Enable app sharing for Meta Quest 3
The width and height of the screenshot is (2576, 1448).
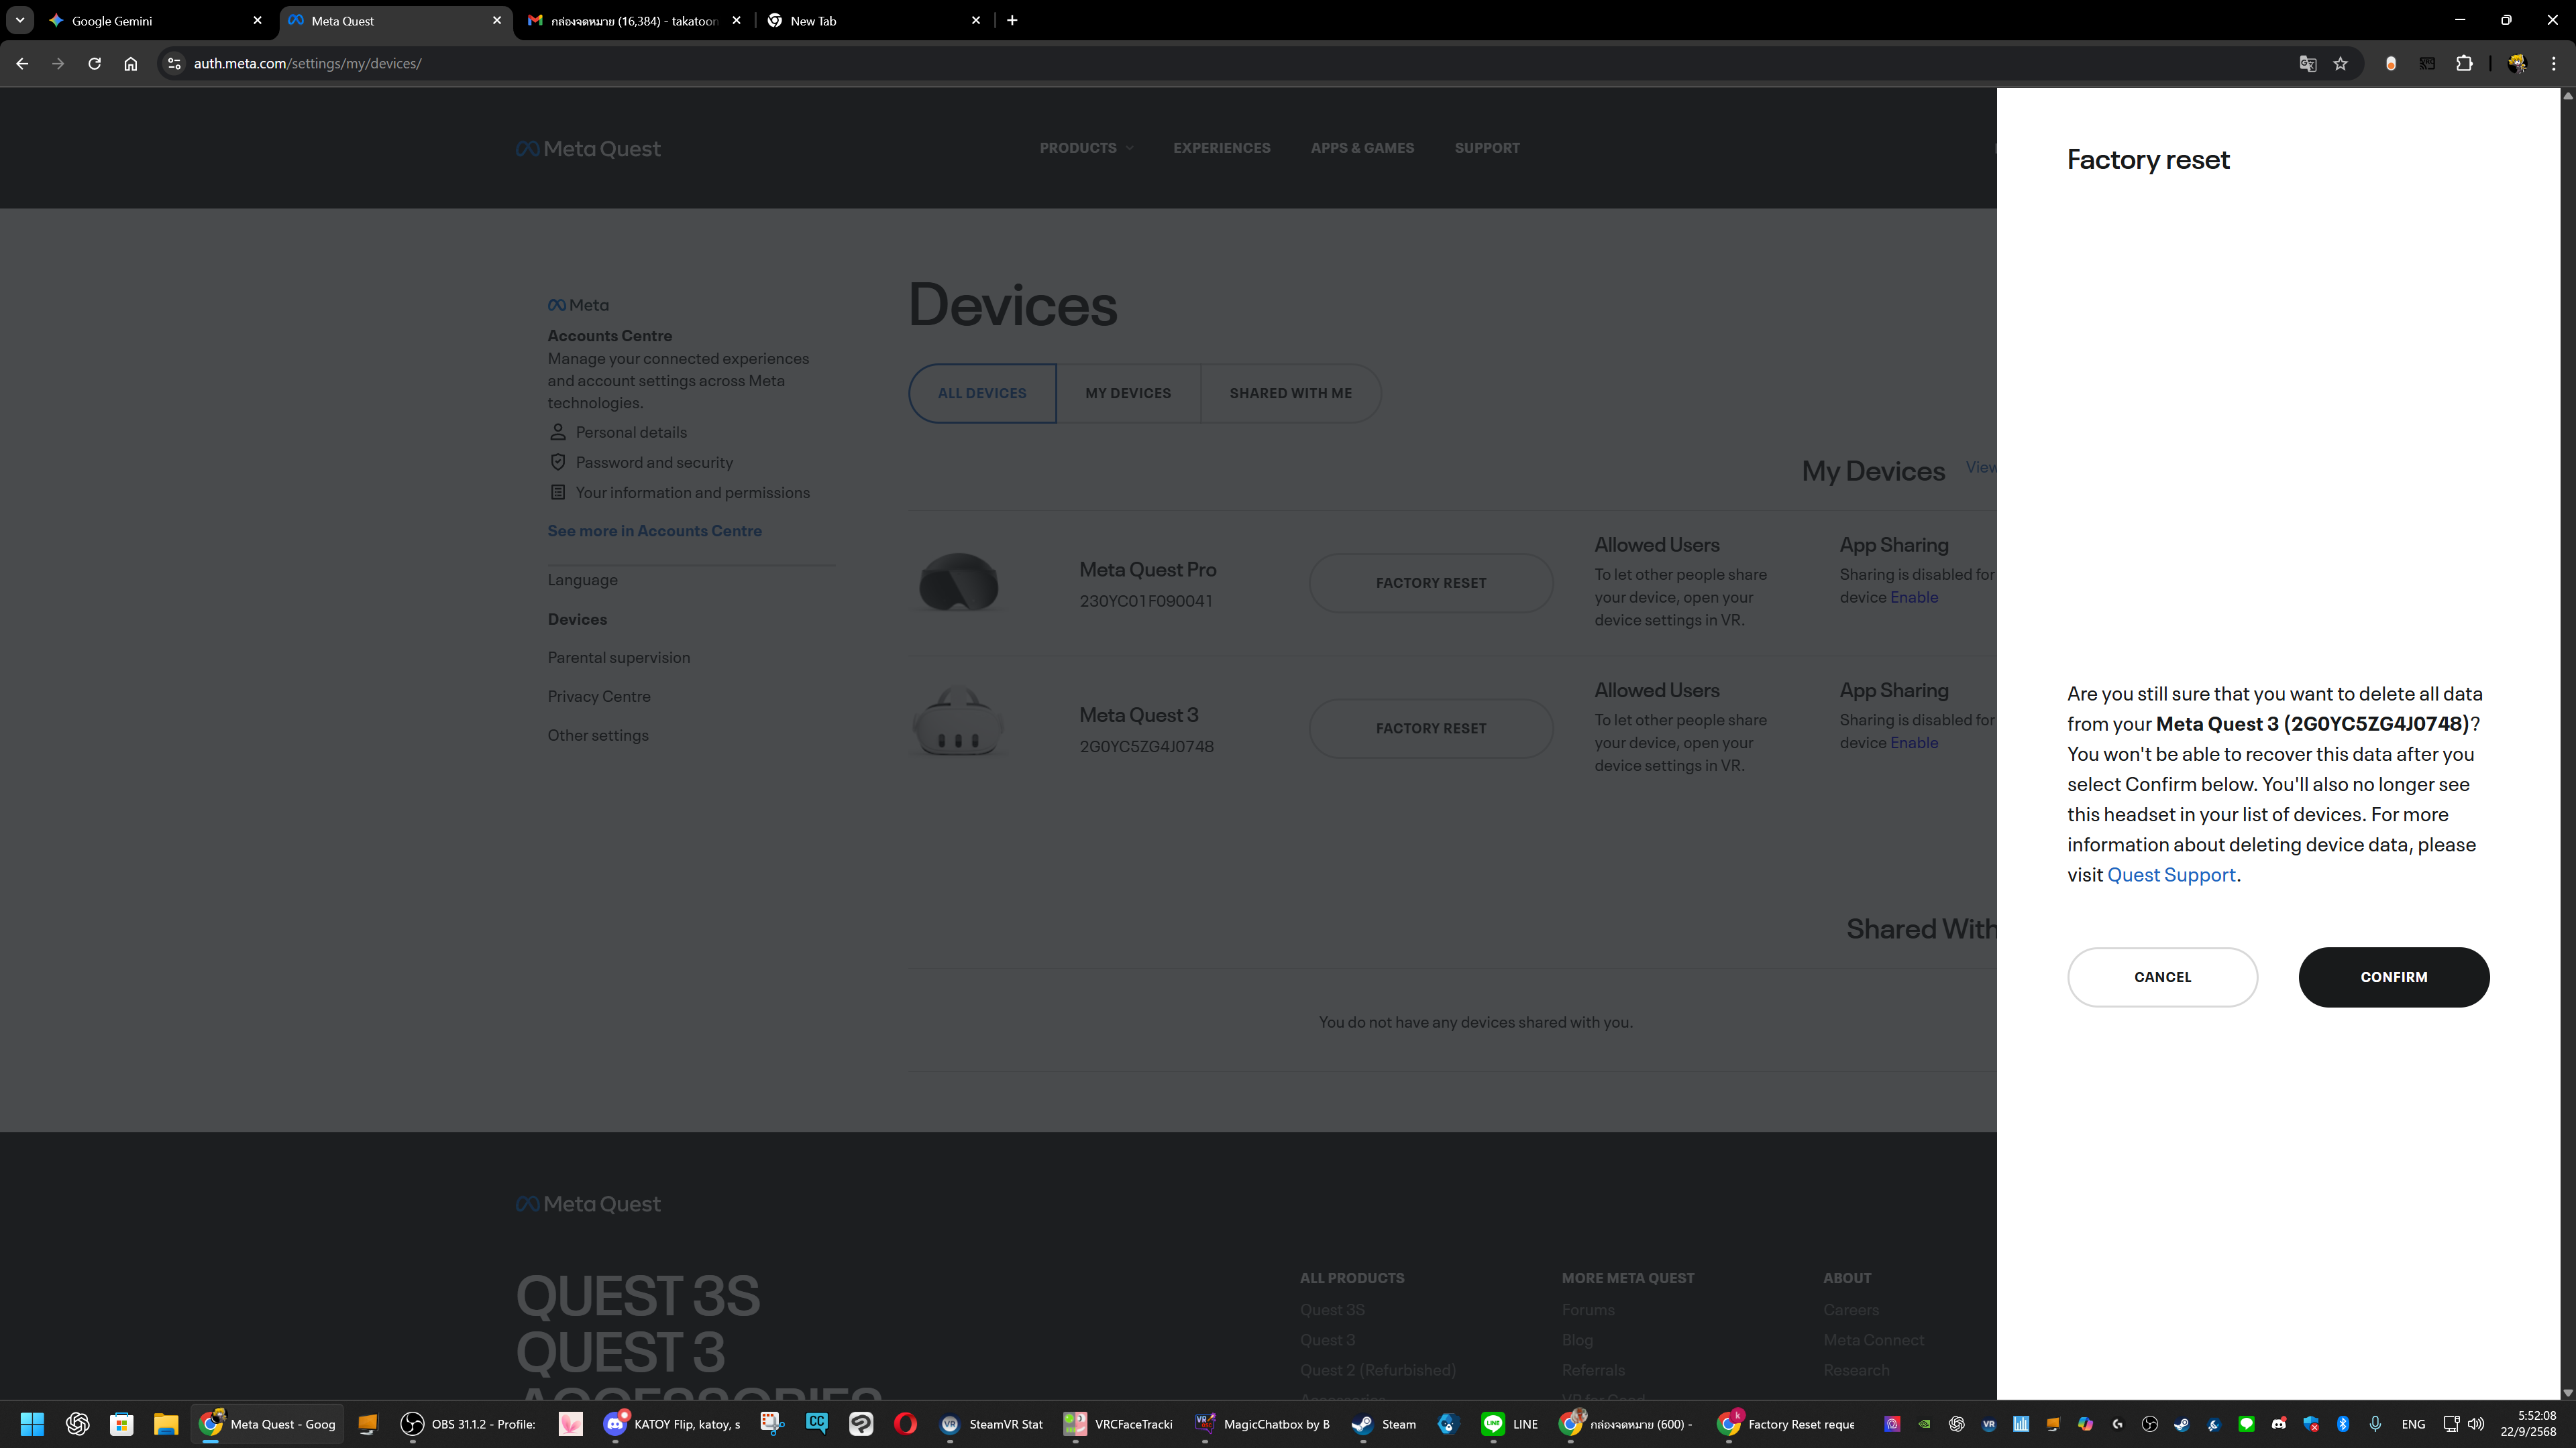[1913, 743]
